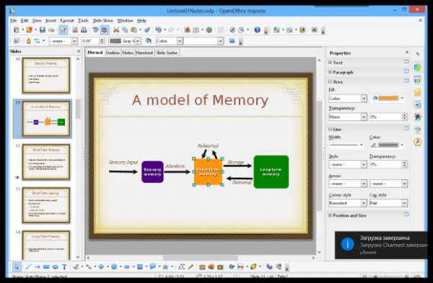Switch to the Outline view tab

click(113, 53)
